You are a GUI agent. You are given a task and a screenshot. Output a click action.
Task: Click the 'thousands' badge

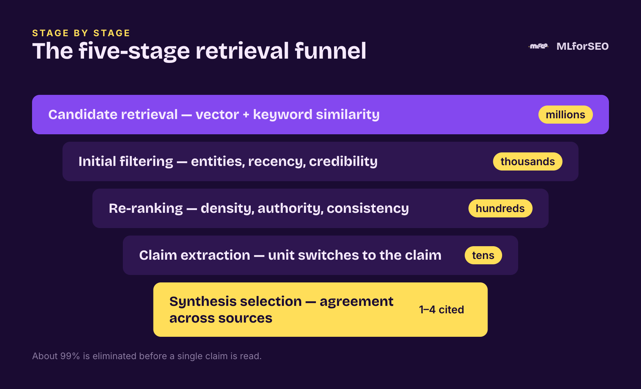pos(528,161)
